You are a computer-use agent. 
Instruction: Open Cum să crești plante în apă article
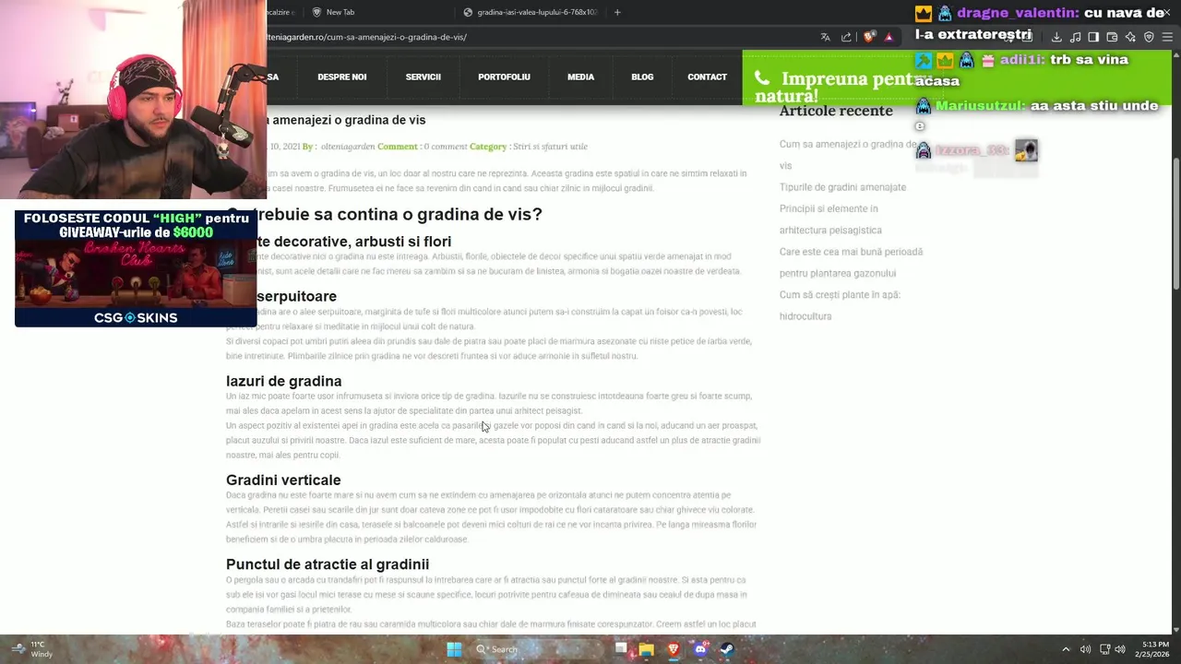pos(840,305)
